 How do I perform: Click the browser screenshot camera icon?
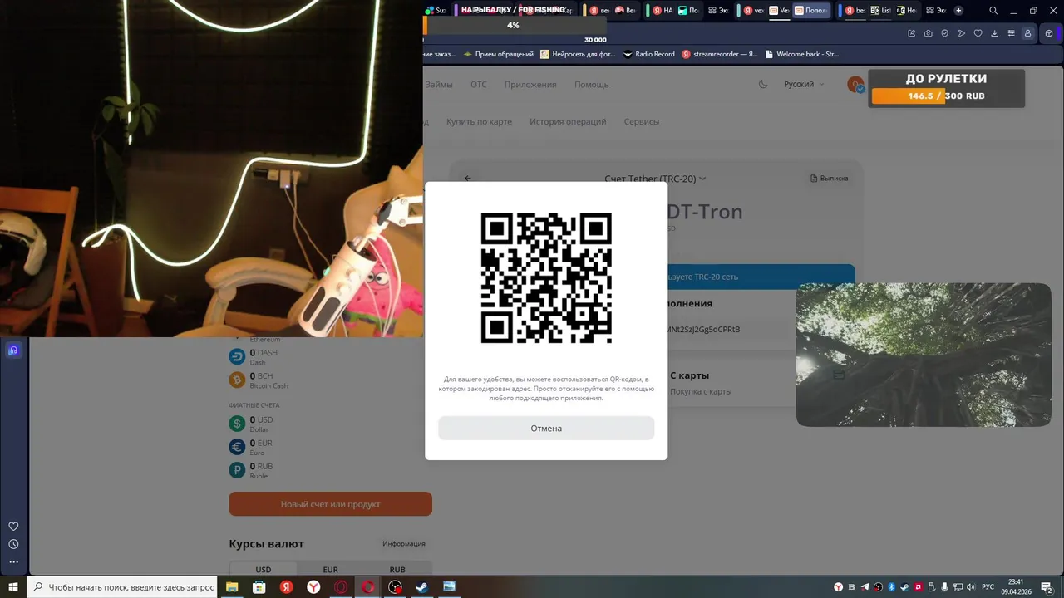928,33
